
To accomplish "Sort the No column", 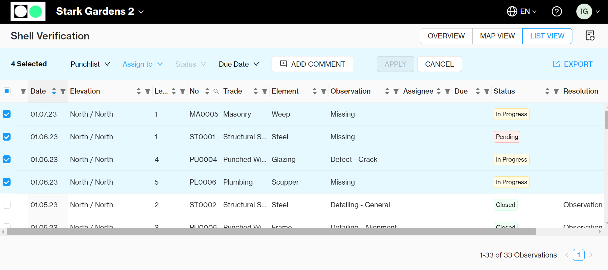I will (x=207, y=91).
